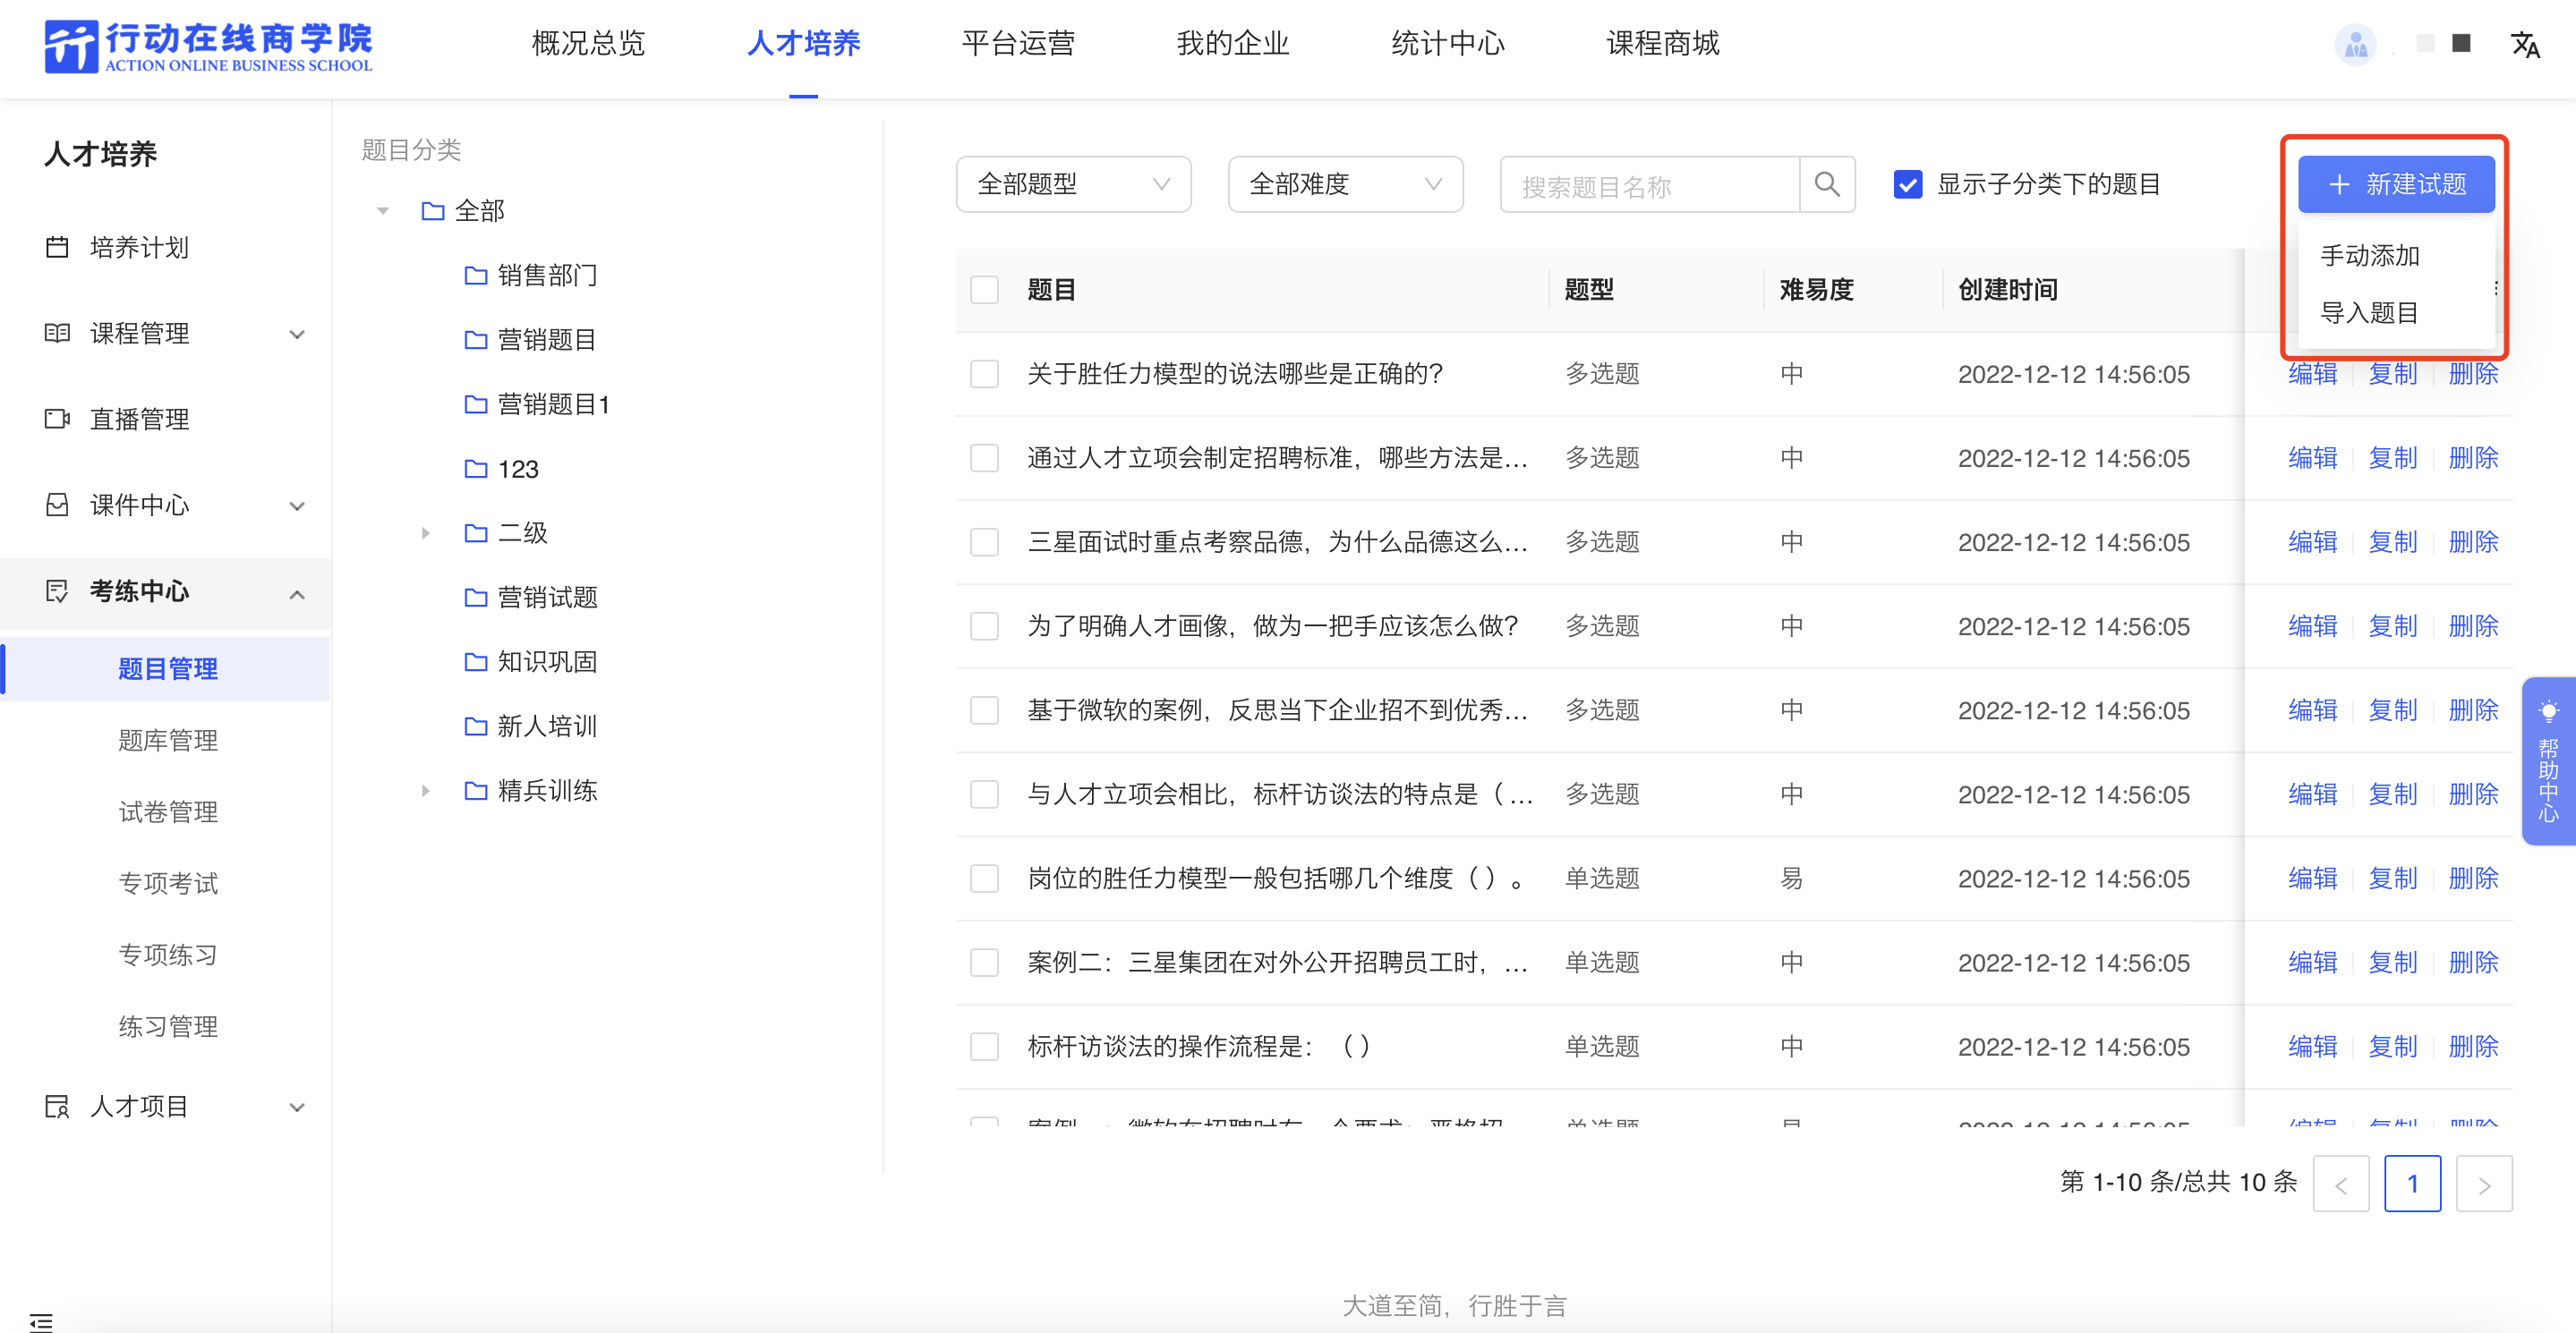Image resolution: width=2576 pixels, height=1333 pixels.
Task: Open the 全部难度 dropdown
Action: 1345,184
